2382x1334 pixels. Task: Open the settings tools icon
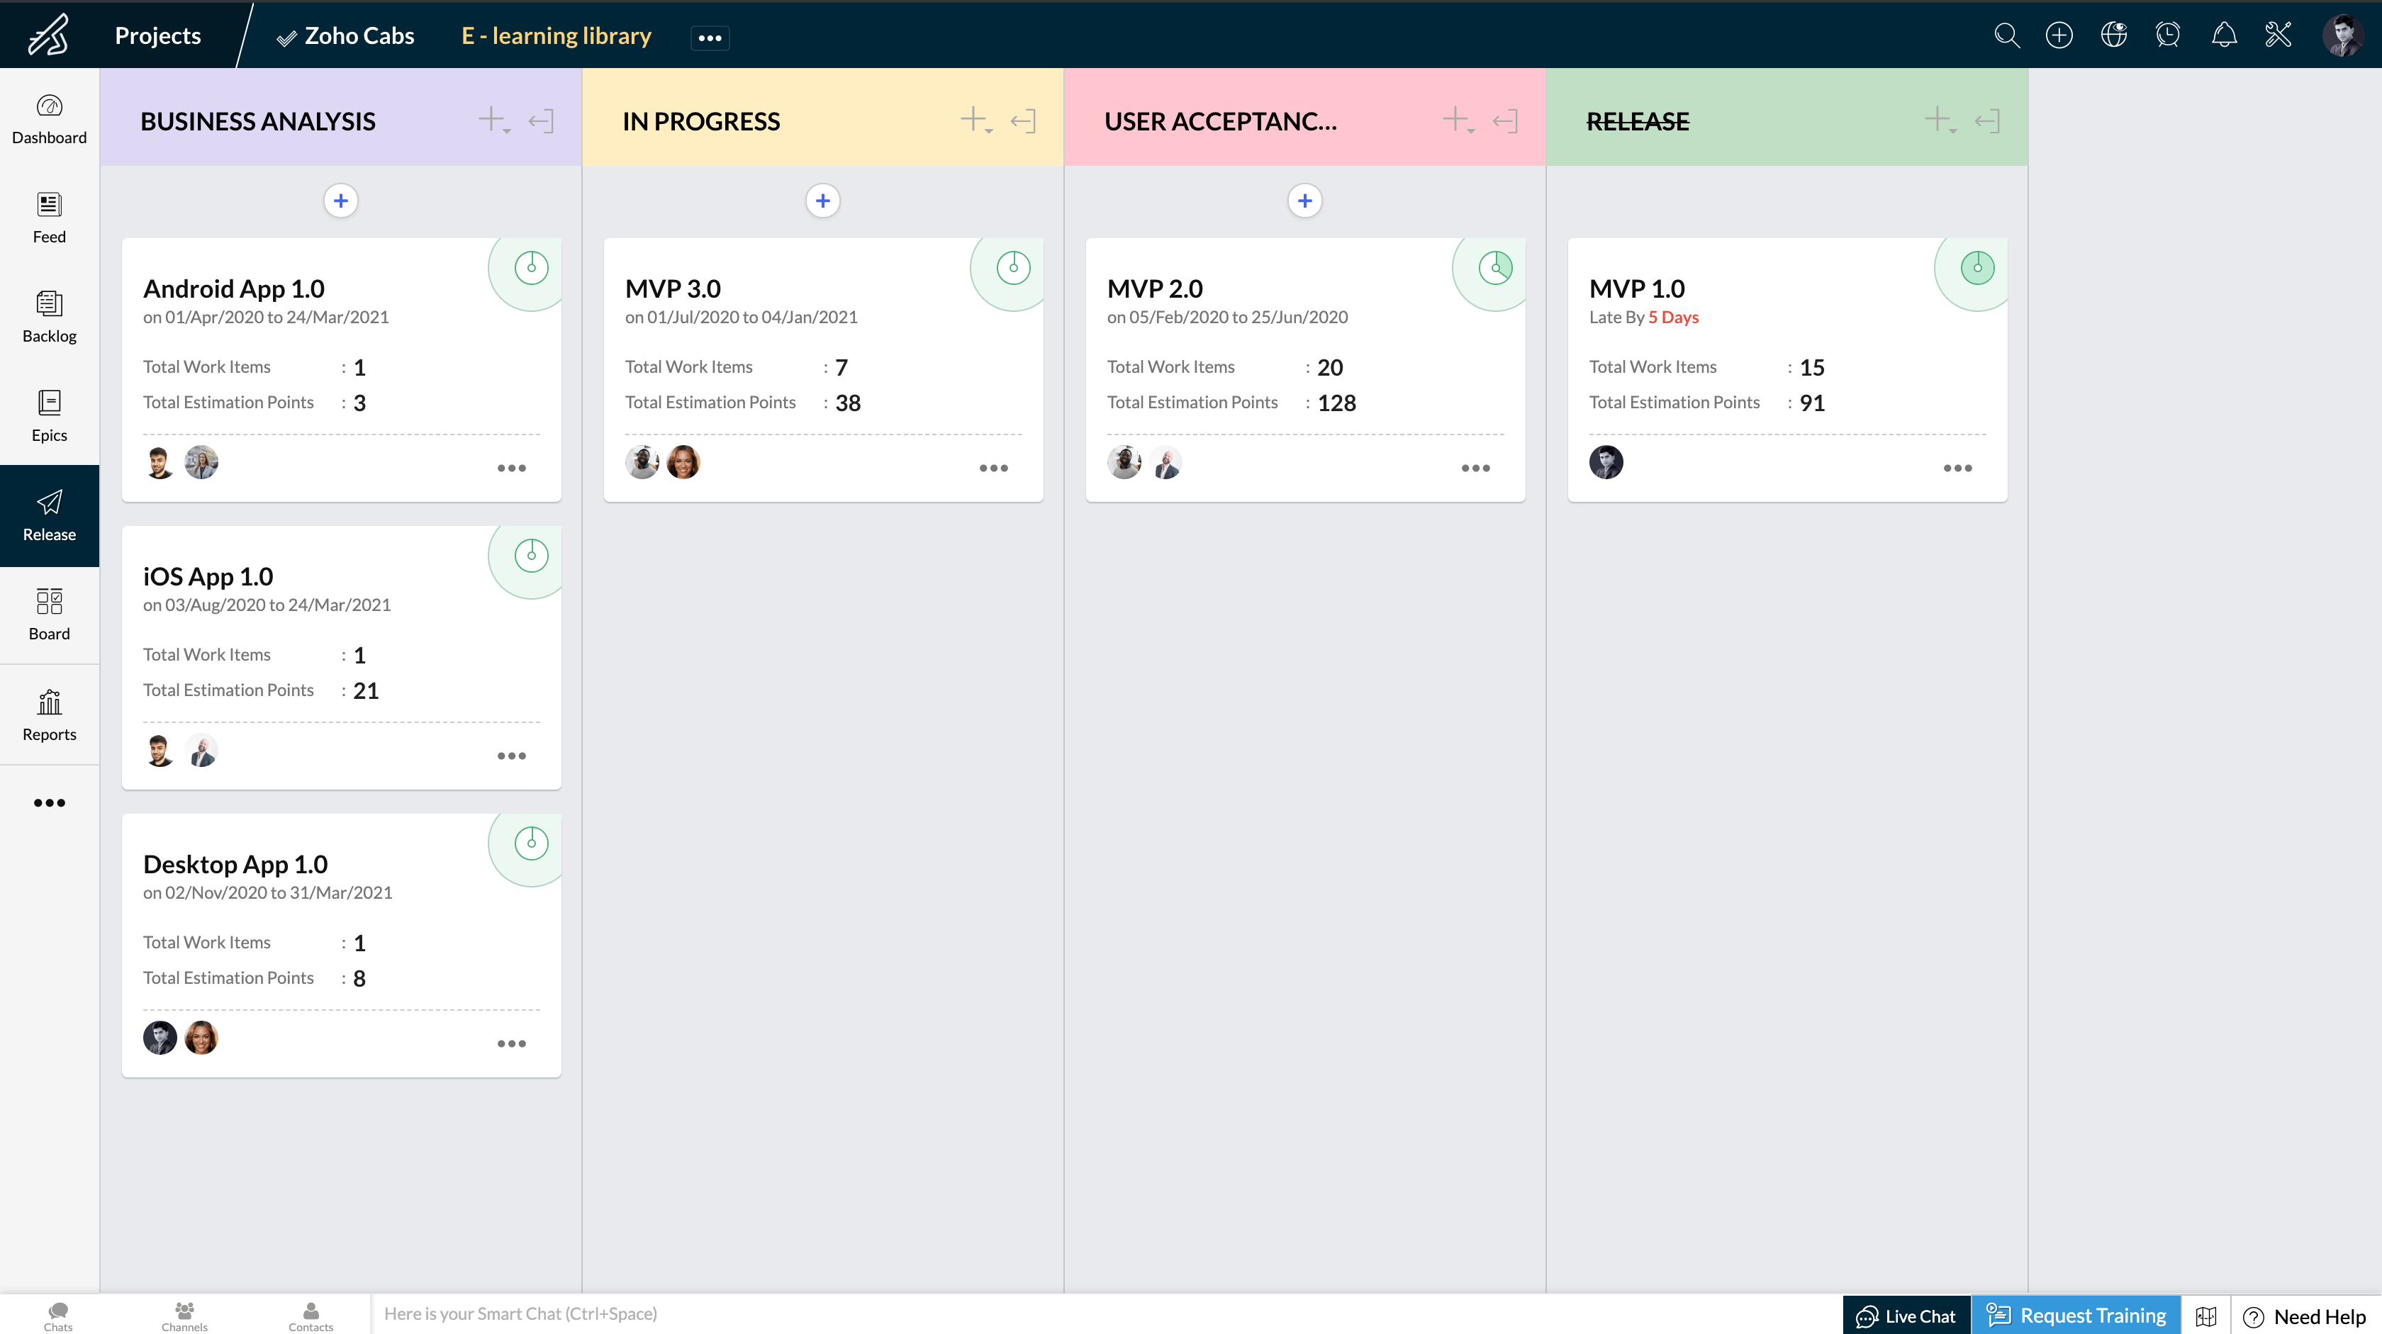coord(2278,35)
